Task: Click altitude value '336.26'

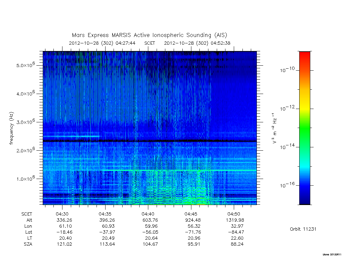Action: [x=64, y=220]
